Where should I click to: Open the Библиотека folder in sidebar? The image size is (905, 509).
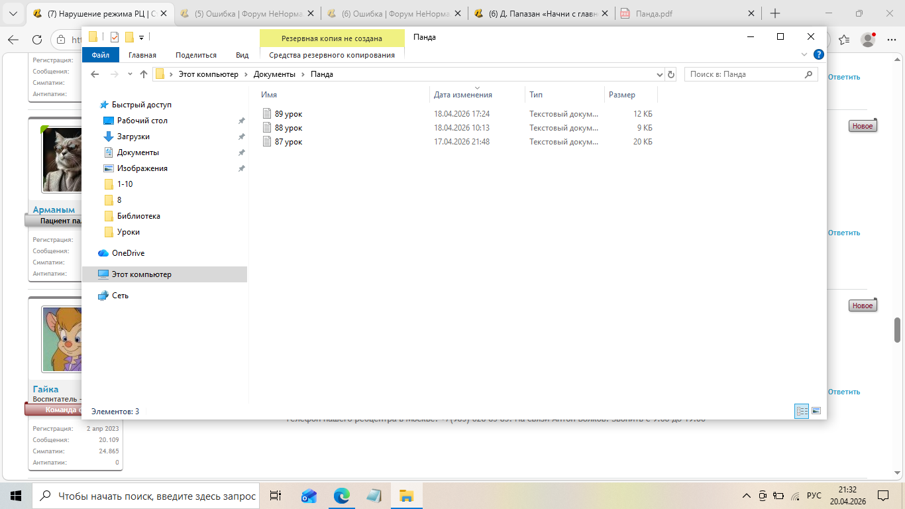pyautogui.click(x=138, y=216)
